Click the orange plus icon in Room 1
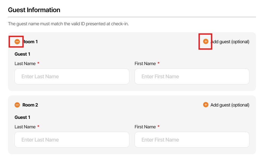This screenshot has height=160, width=265. point(205,41)
